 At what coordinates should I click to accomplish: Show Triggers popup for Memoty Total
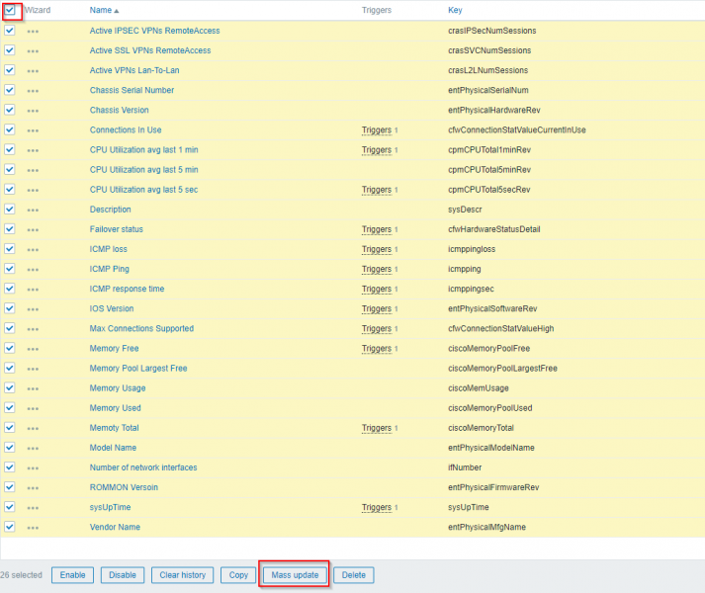click(x=377, y=428)
